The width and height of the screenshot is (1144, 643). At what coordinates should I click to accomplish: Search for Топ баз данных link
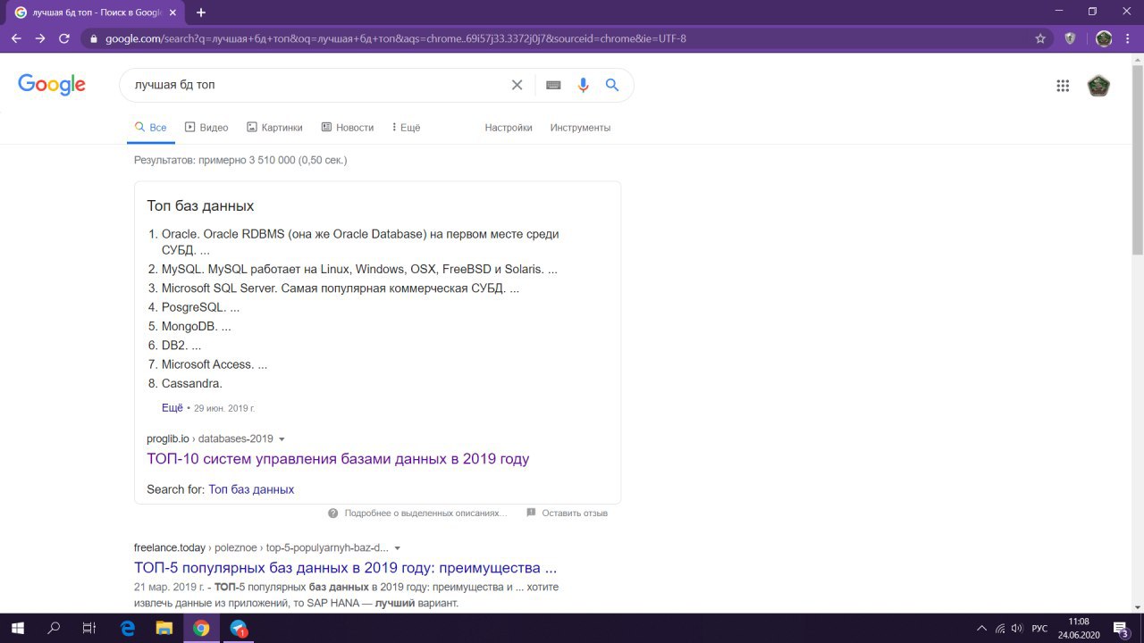point(251,489)
